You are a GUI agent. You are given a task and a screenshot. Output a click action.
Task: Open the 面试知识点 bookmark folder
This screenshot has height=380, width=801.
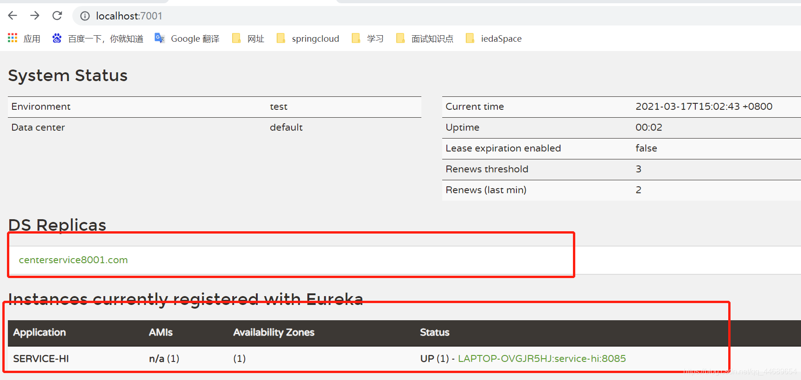click(425, 38)
